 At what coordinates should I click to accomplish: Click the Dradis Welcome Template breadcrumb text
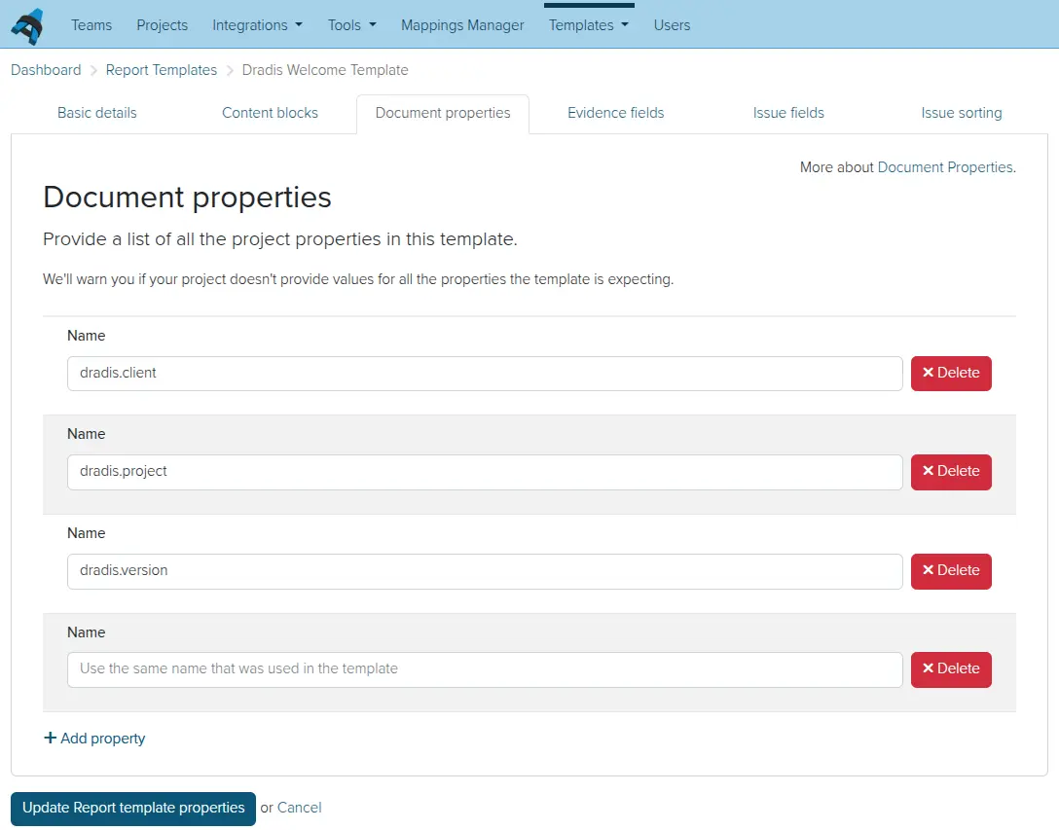point(325,70)
